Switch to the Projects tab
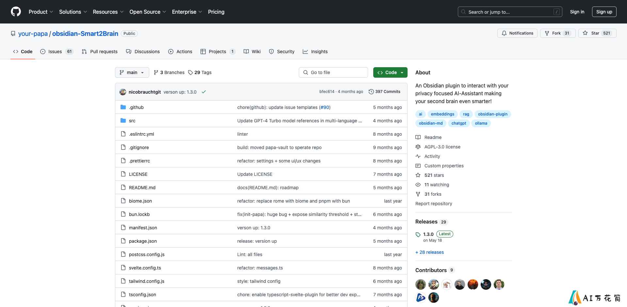 click(218, 52)
